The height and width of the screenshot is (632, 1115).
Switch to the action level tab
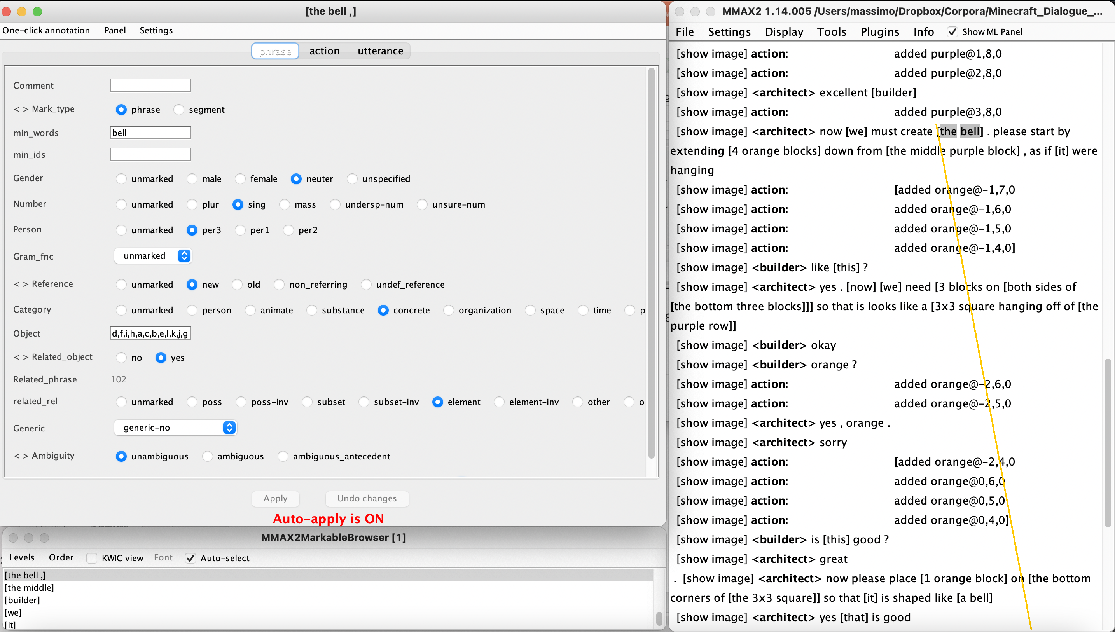tap(324, 51)
